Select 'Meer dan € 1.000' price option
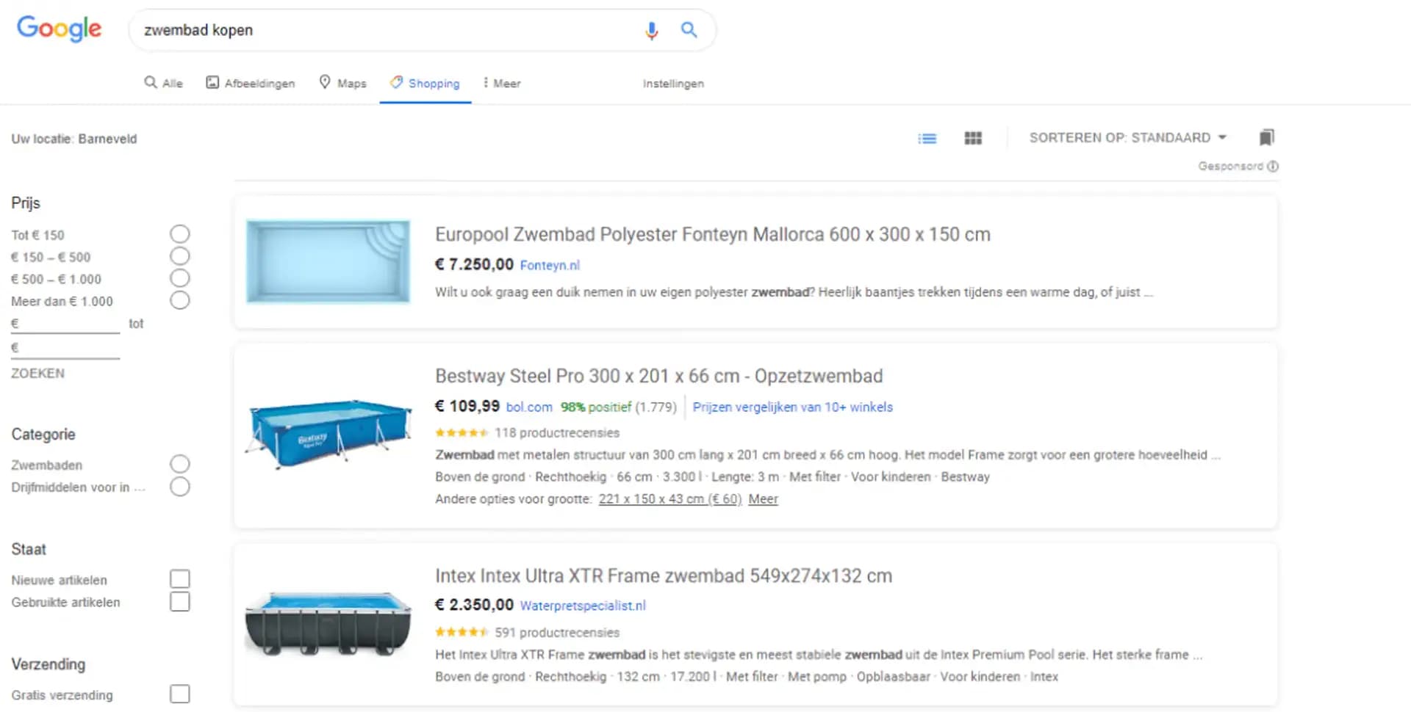 pyautogui.click(x=179, y=300)
